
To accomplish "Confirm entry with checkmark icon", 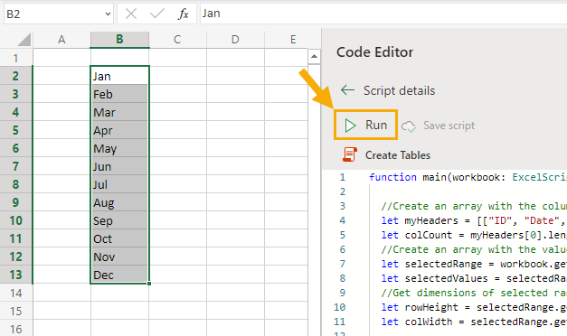I will click(x=157, y=14).
